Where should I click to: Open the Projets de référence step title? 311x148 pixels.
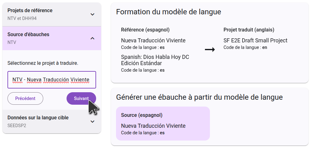(x=30, y=11)
